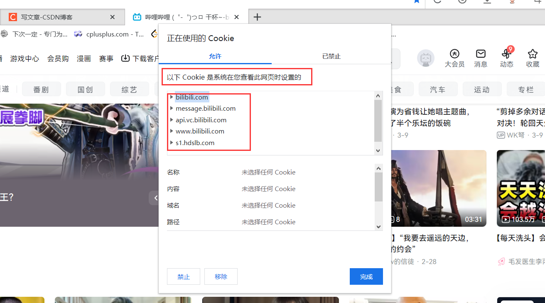
Task: Click the 完成 button
Action: pos(366,276)
